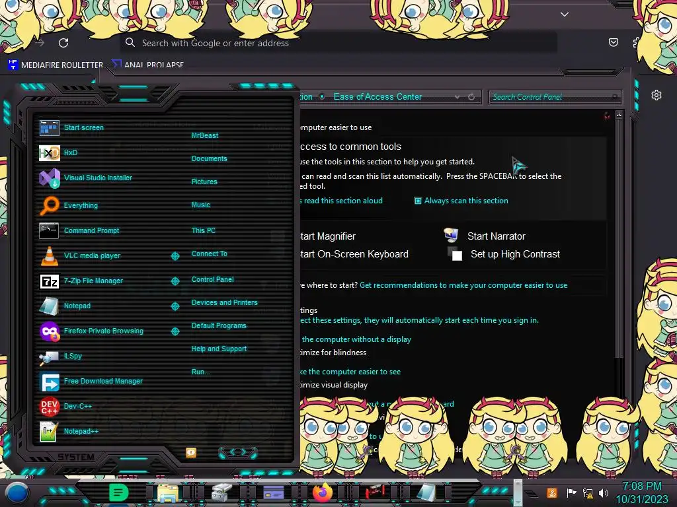The width and height of the screenshot is (677, 507).
Task: Open the toolbox app on the taskbar
Action: (x=221, y=492)
